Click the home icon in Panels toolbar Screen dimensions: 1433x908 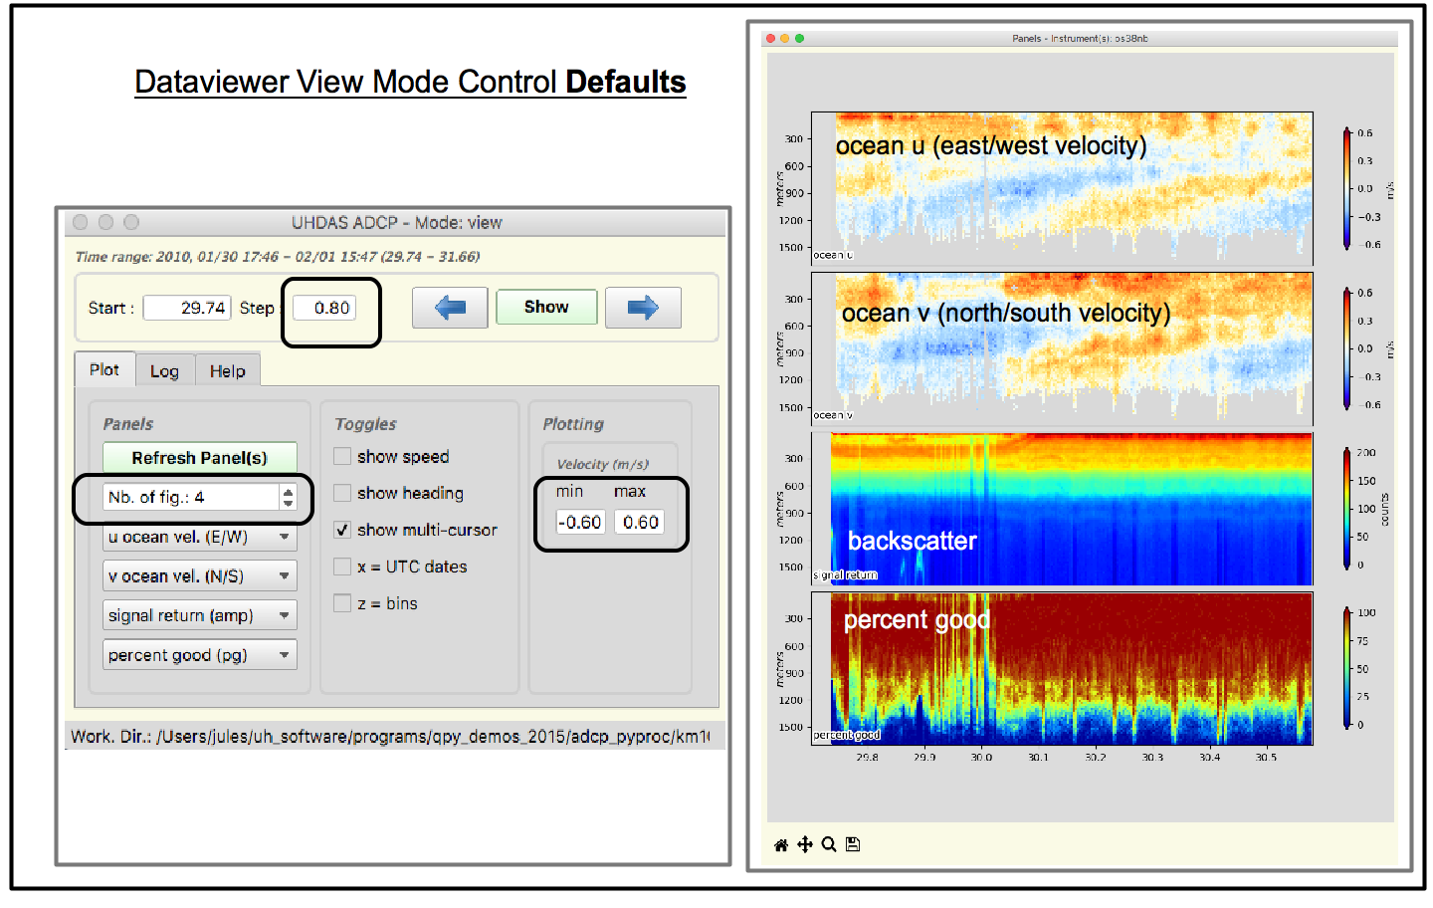[x=781, y=845]
